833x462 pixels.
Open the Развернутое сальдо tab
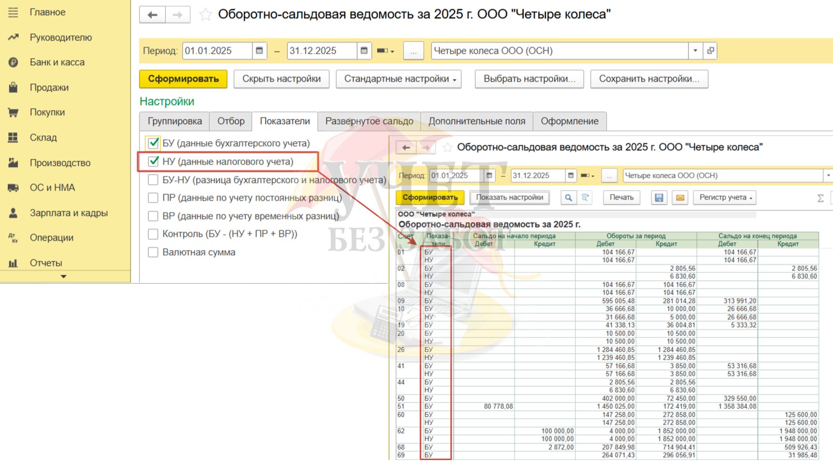coord(369,121)
